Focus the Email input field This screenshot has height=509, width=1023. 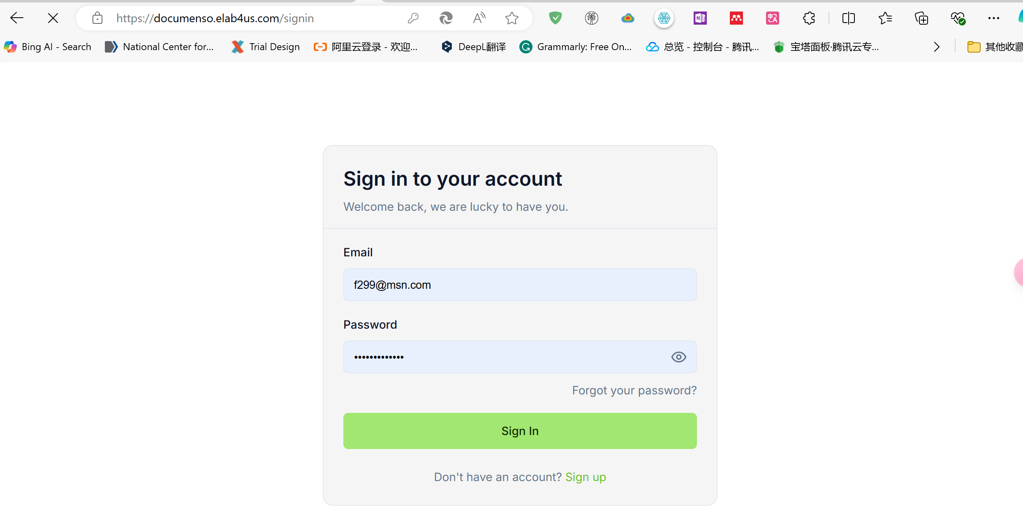520,285
